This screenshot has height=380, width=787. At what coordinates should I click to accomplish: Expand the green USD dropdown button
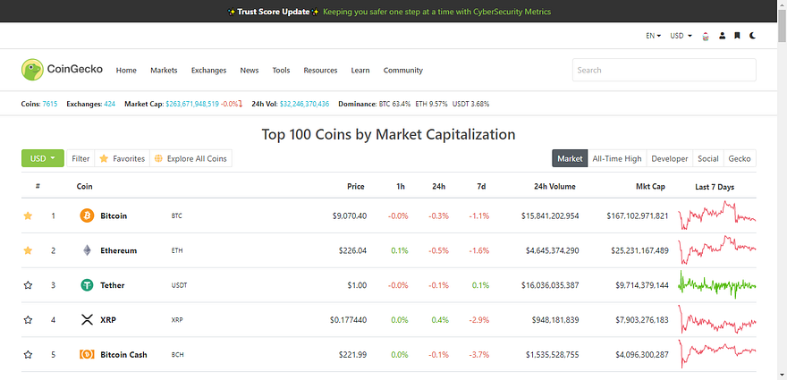(42, 158)
